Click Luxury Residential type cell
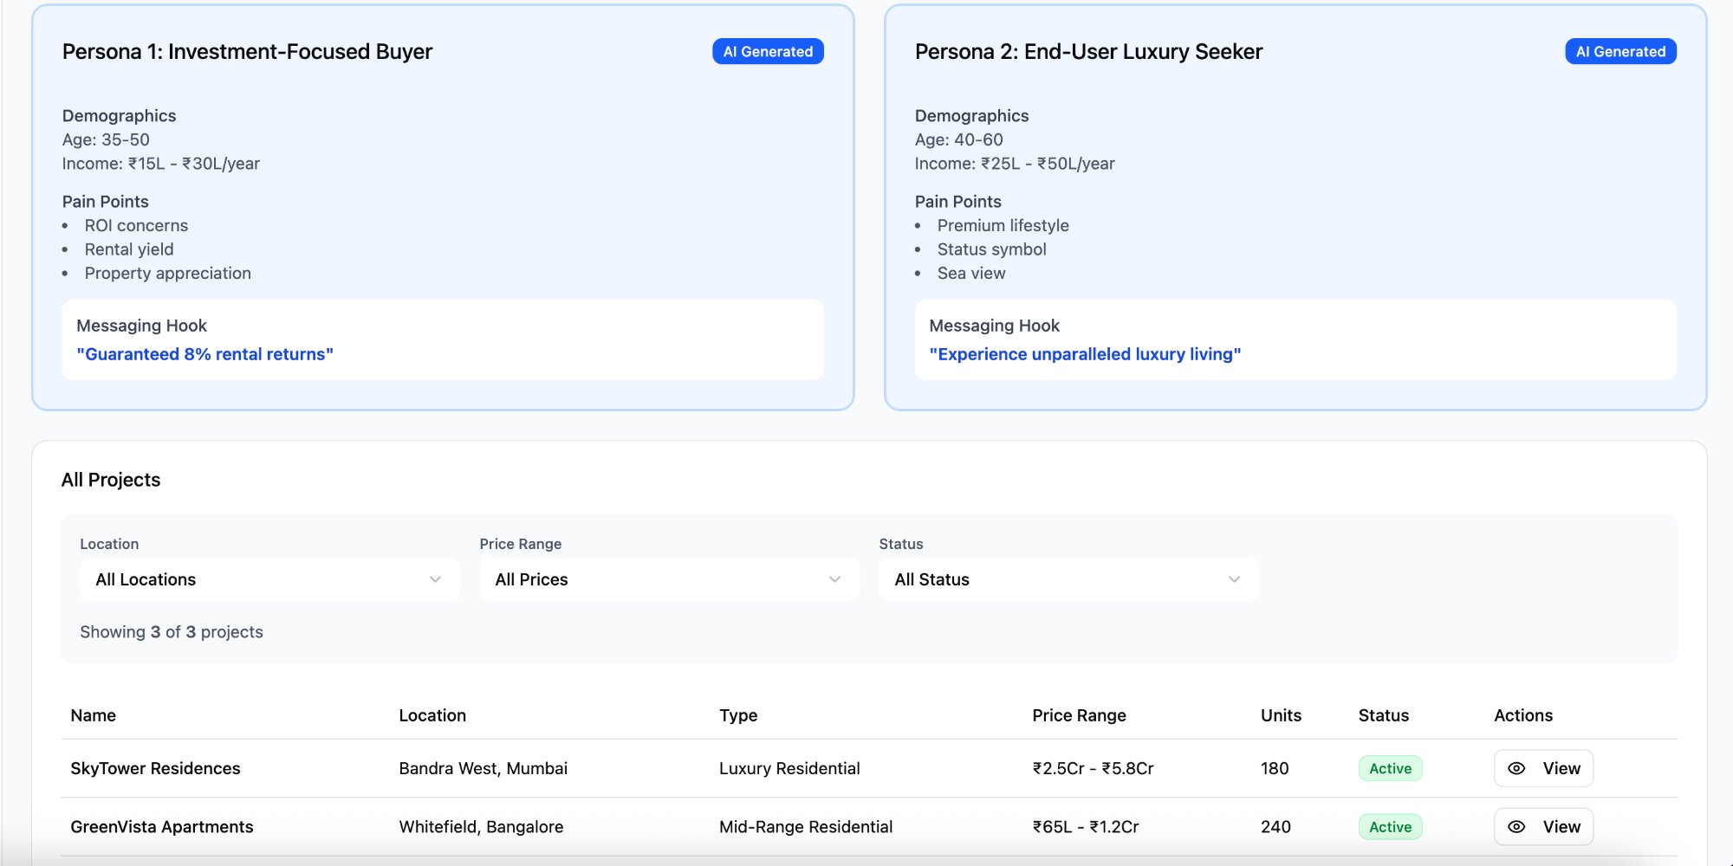This screenshot has height=866, width=1733. click(789, 768)
